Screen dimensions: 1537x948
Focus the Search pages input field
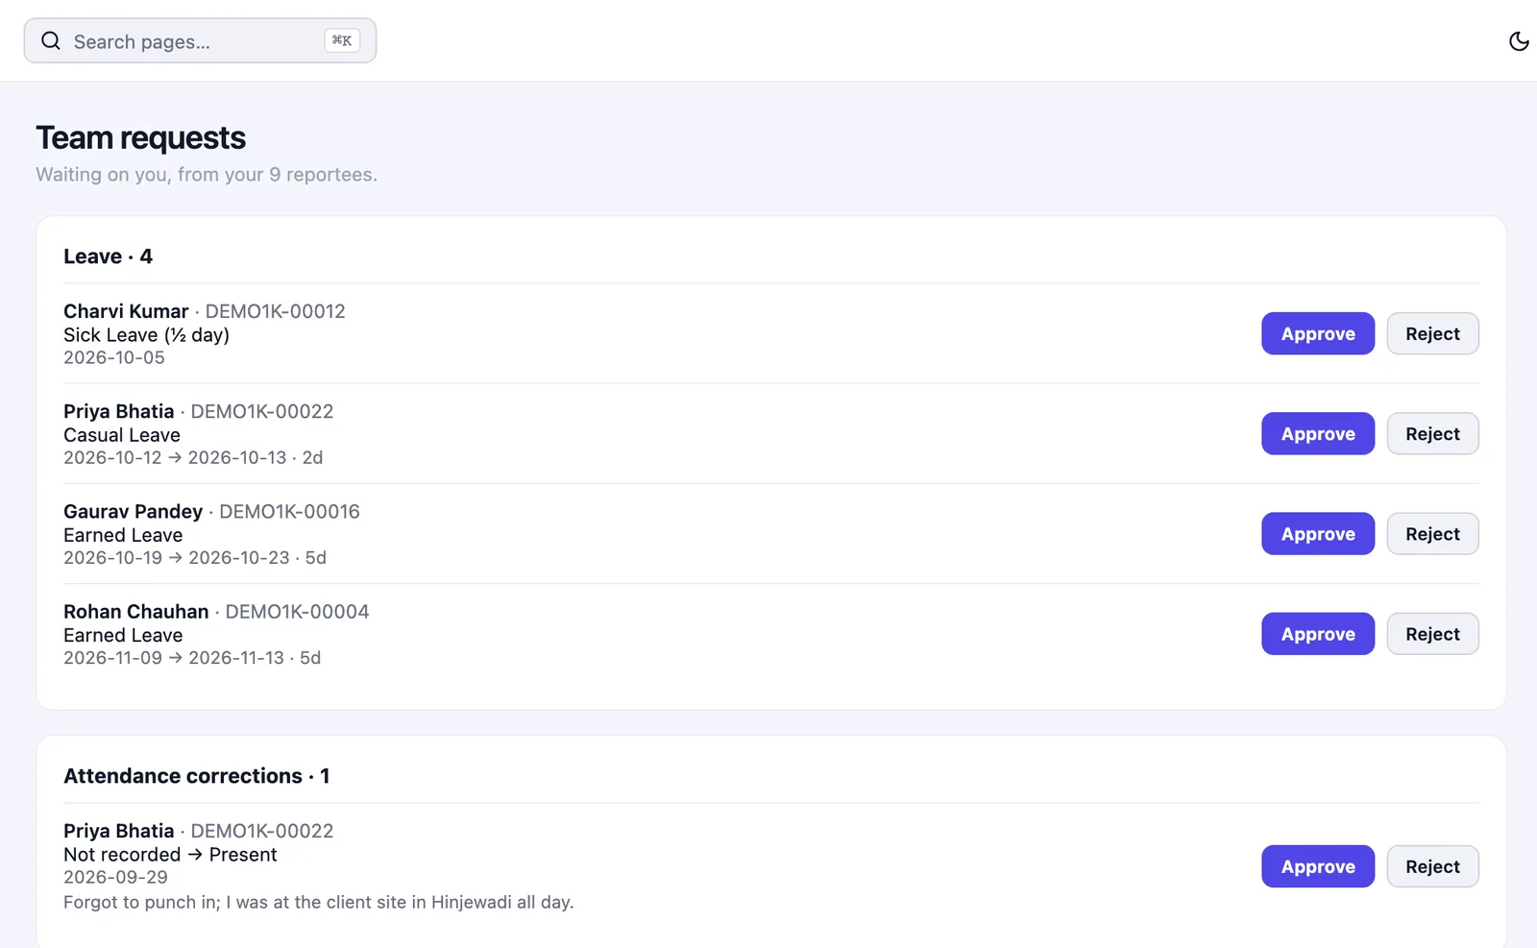point(200,41)
